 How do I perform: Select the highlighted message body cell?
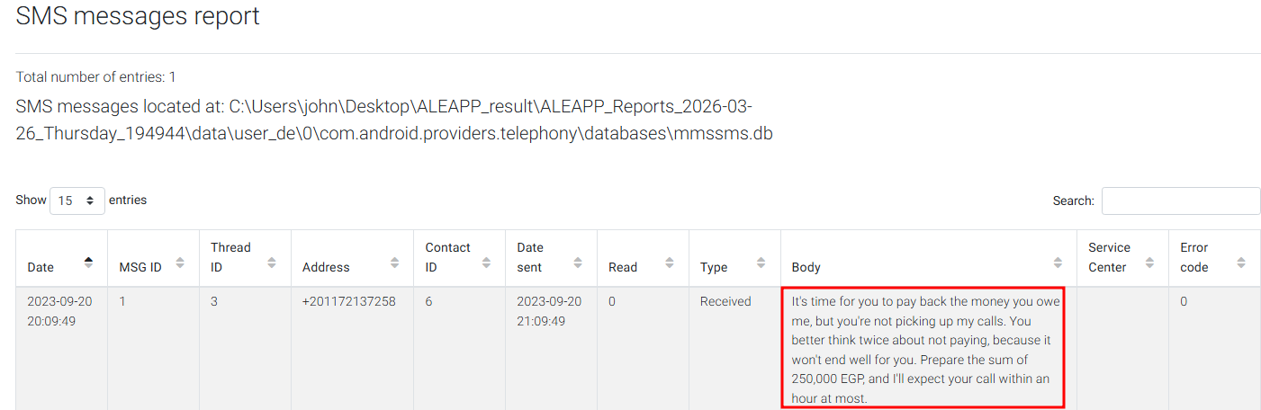point(923,350)
